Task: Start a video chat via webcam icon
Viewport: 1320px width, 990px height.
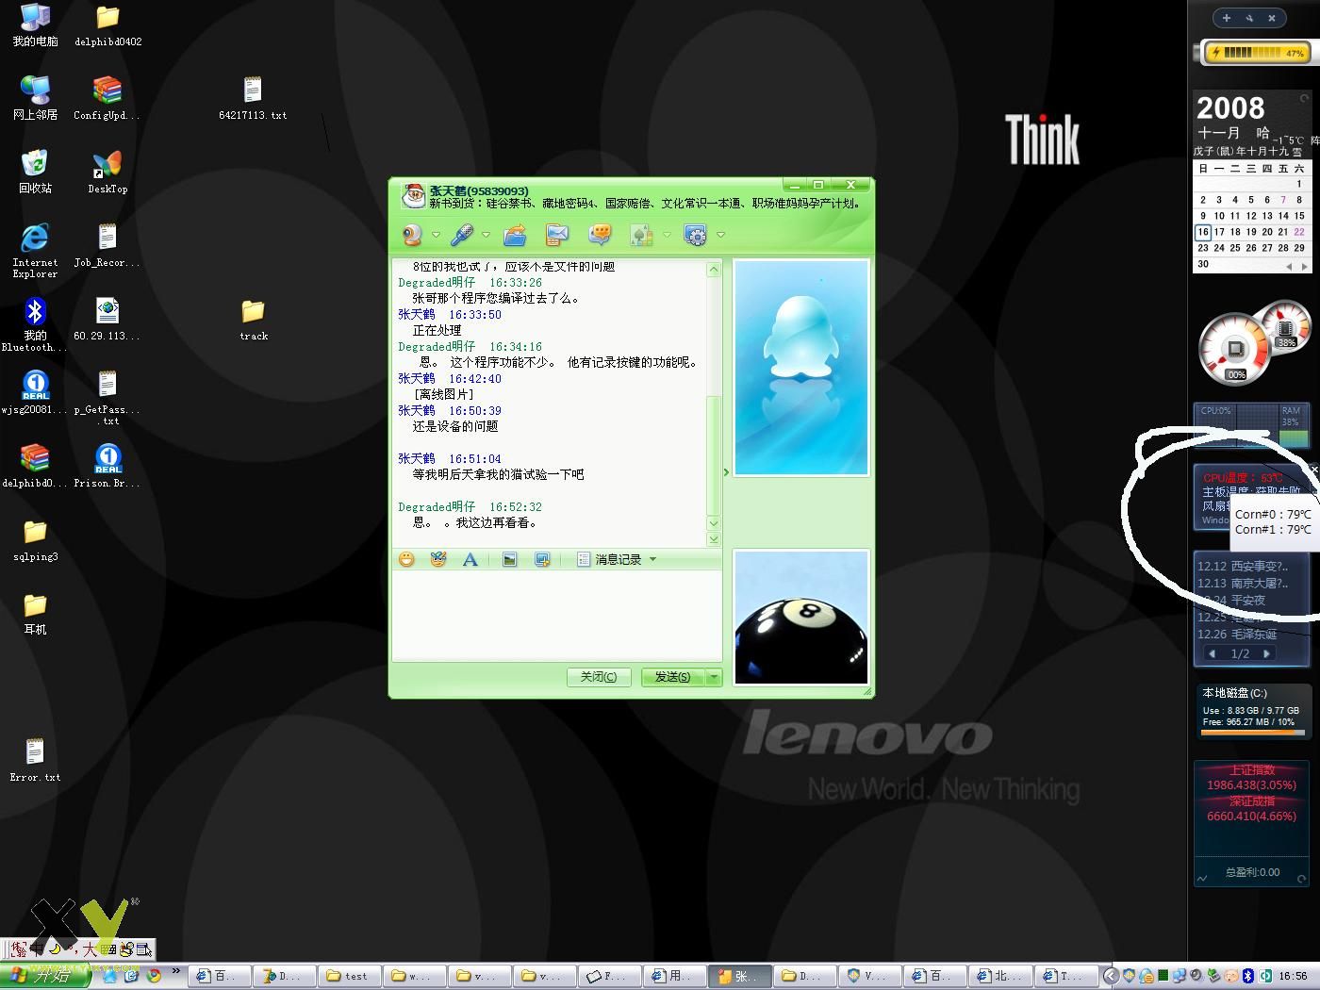Action: pos(412,235)
